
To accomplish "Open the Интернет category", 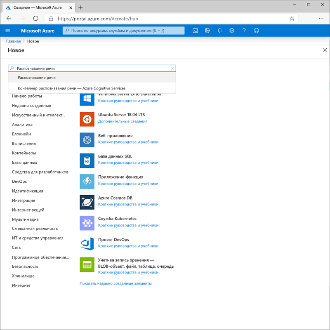I will tap(21, 285).
